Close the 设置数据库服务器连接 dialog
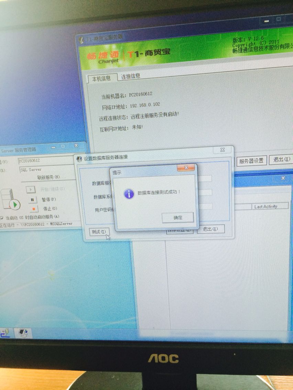This screenshot has height=390, width=293. [x=223, y=149]
